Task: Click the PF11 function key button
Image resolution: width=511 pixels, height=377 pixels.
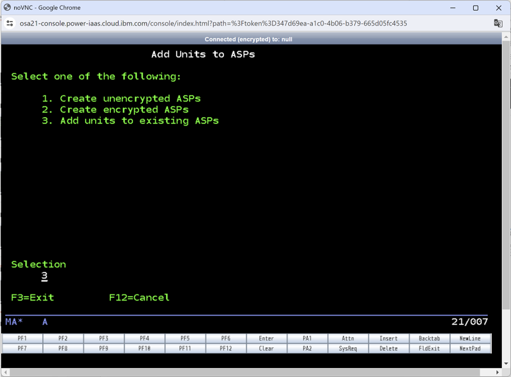Action: point(185,348)
